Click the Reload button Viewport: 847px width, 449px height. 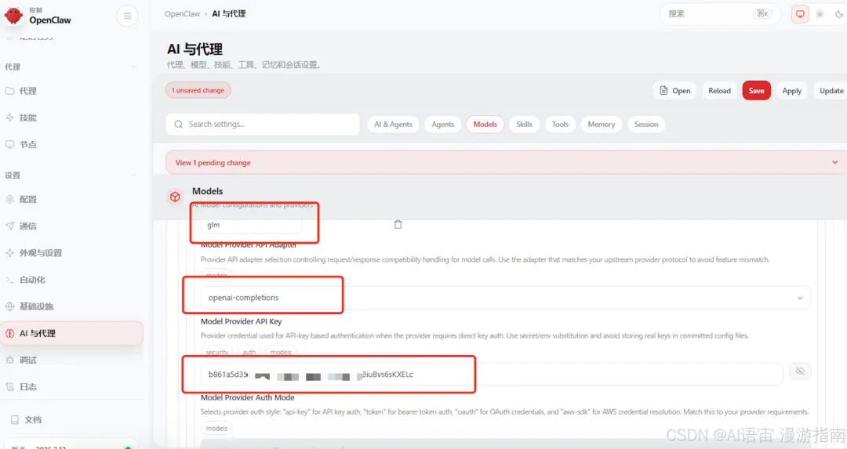pos(719,91)
